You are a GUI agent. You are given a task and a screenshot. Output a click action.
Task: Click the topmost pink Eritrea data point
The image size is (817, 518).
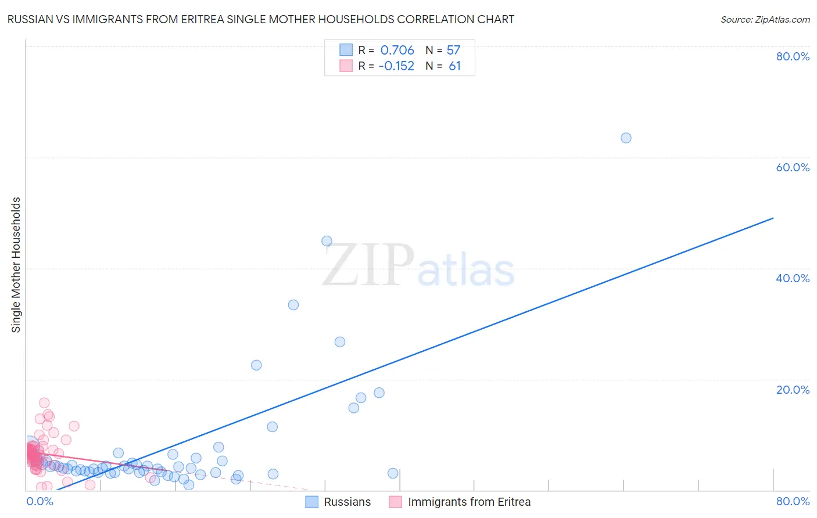44,402
